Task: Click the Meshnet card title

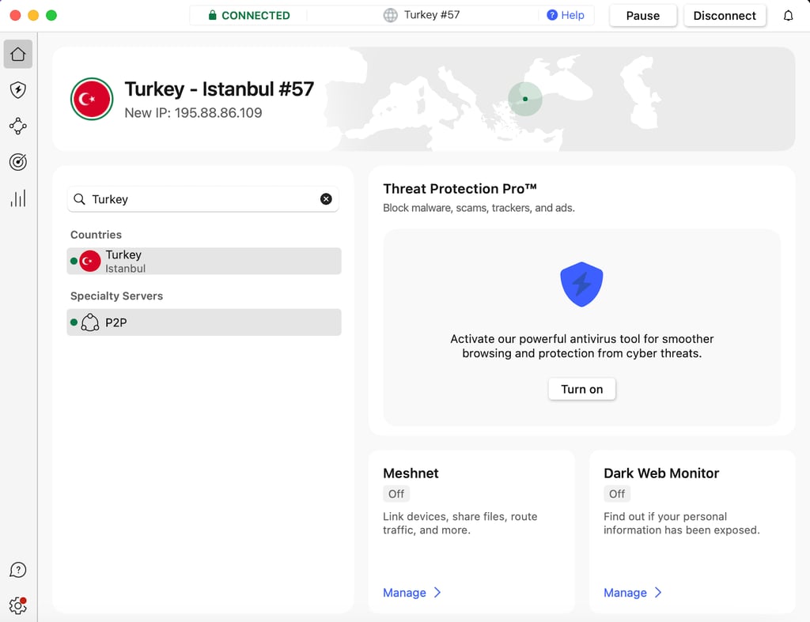Action: click(411, 473)
